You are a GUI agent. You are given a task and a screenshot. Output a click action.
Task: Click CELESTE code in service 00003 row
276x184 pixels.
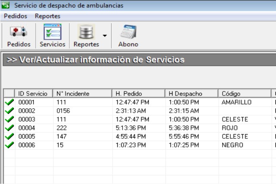(x=235, y=119)
